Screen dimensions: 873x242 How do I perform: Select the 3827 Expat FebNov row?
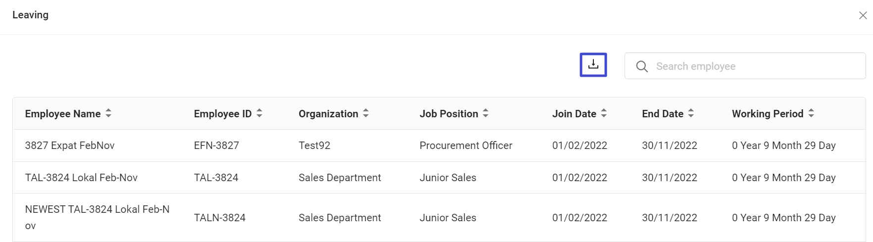click(x=70, y=145)
